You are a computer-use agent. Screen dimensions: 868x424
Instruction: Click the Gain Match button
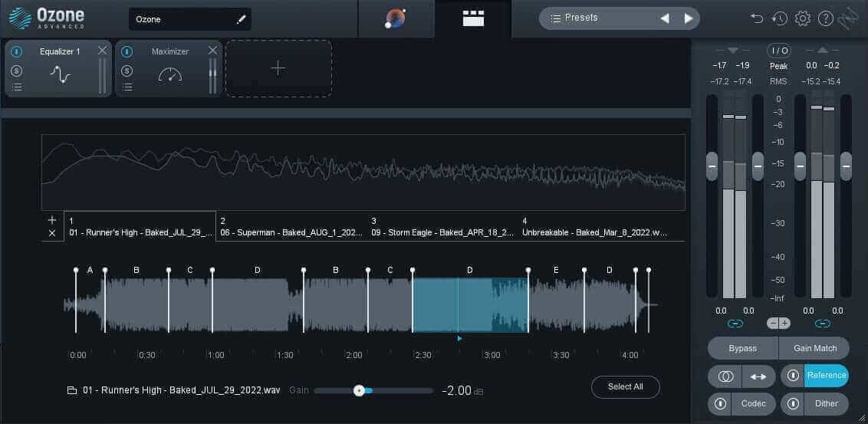pos(814,349)
